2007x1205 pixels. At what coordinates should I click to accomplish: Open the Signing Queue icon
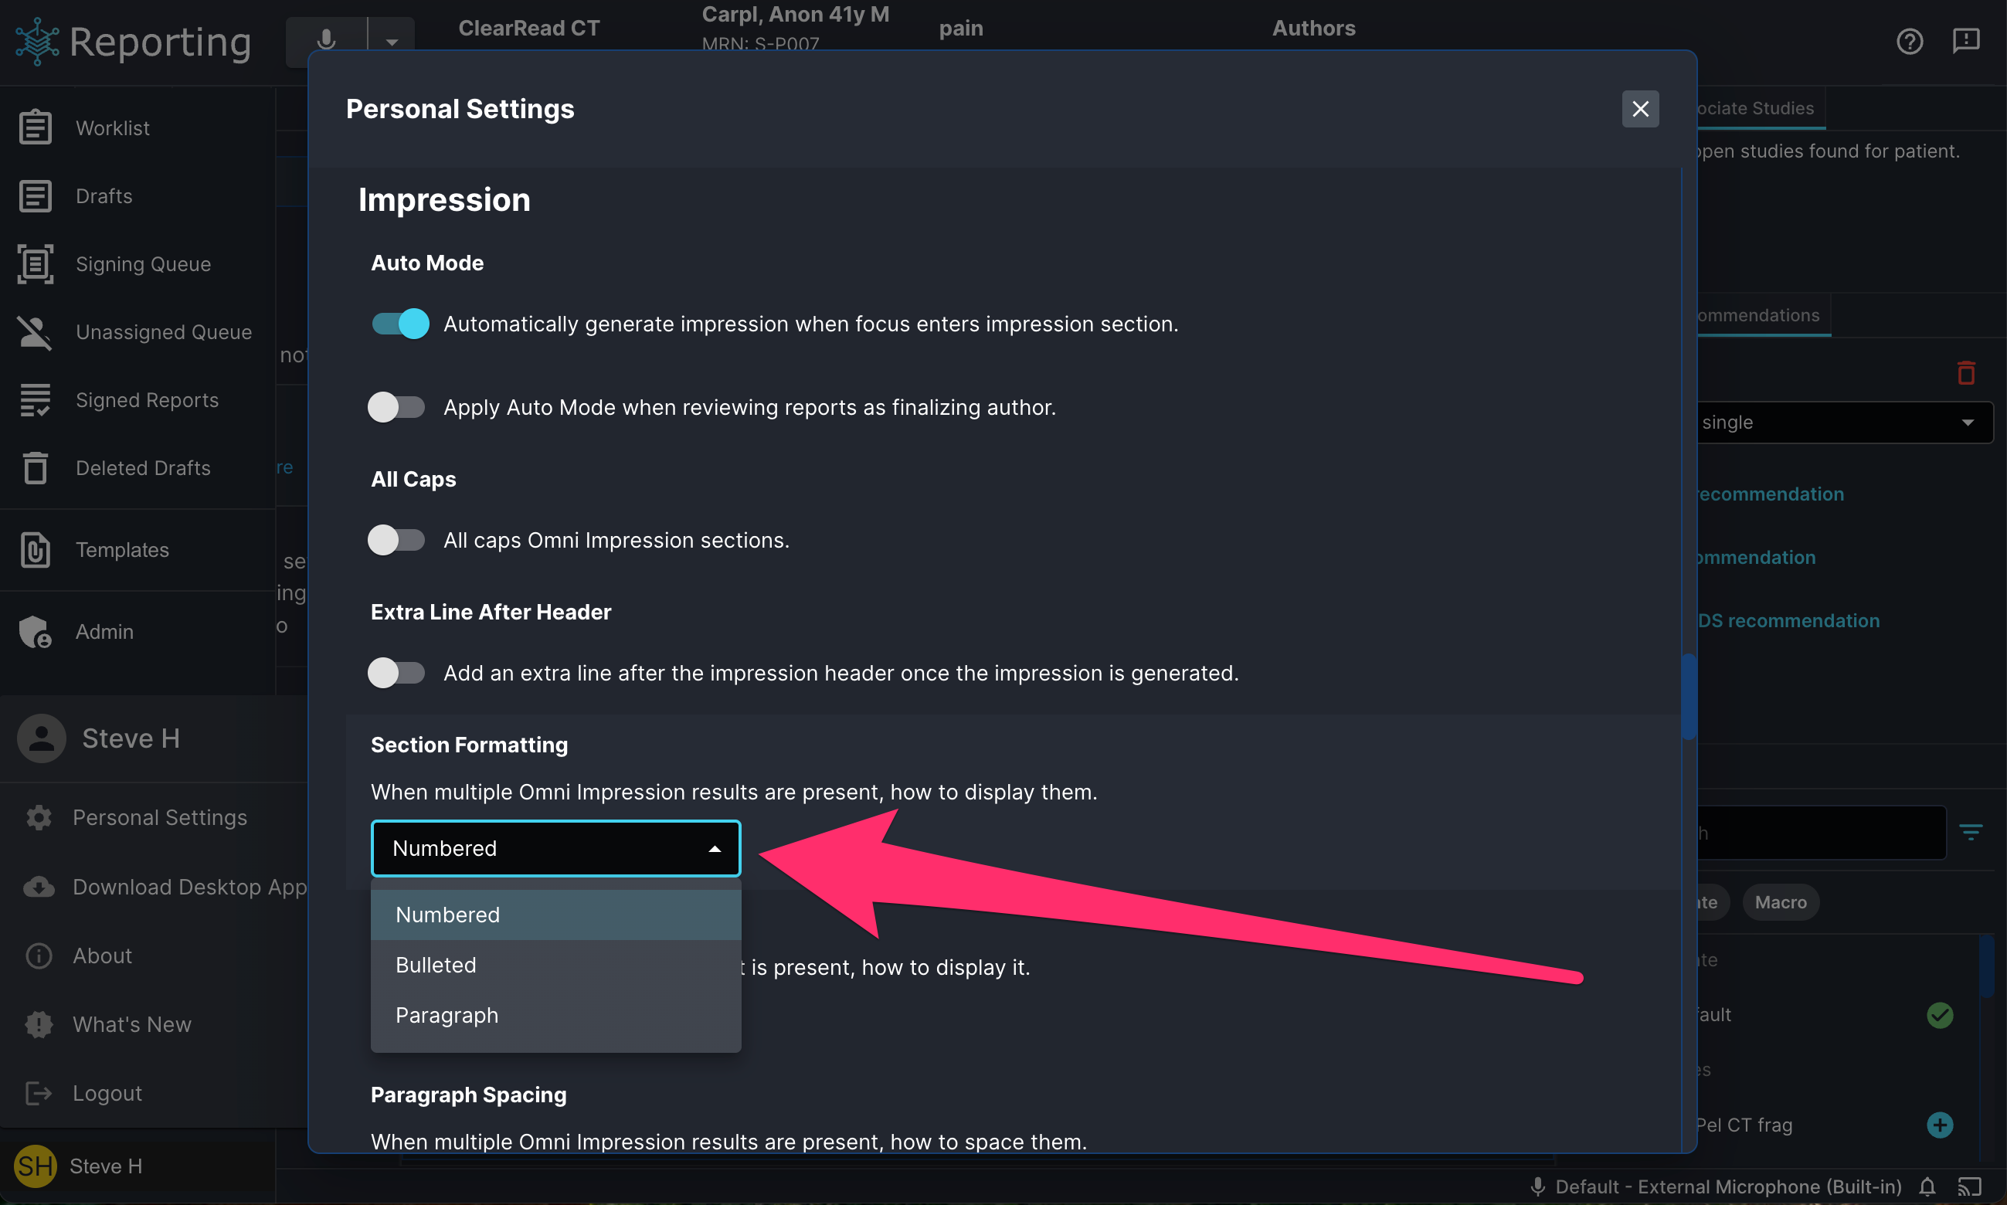click(35, 264)
